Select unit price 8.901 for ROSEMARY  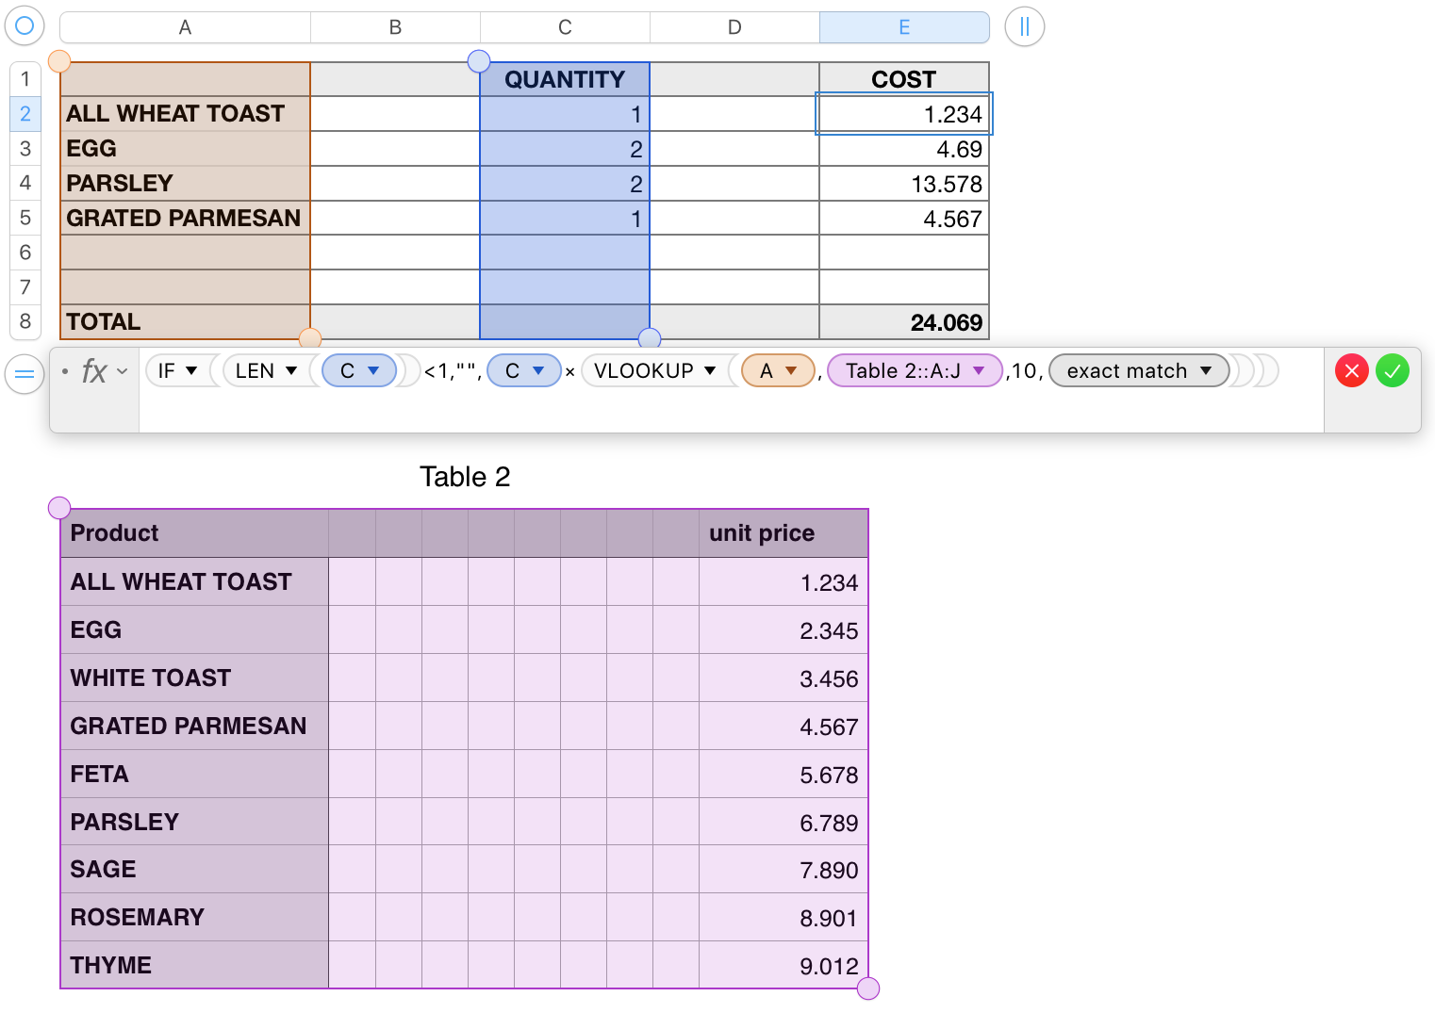tap(783, 917)
